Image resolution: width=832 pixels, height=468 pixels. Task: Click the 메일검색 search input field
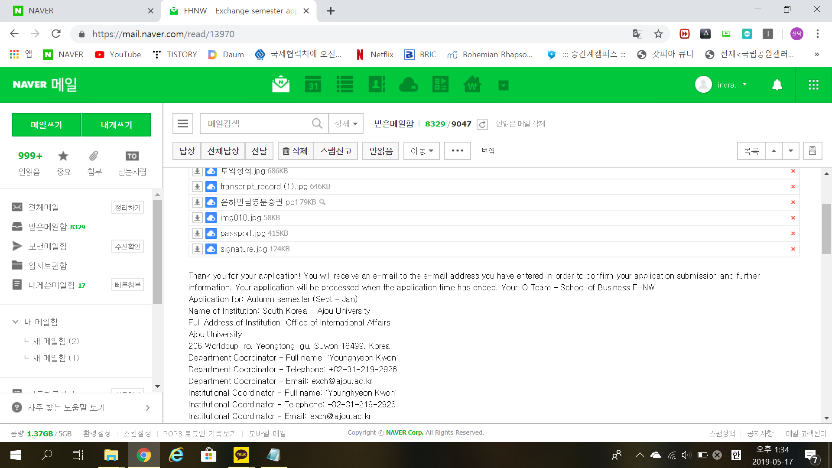point(256,124)
